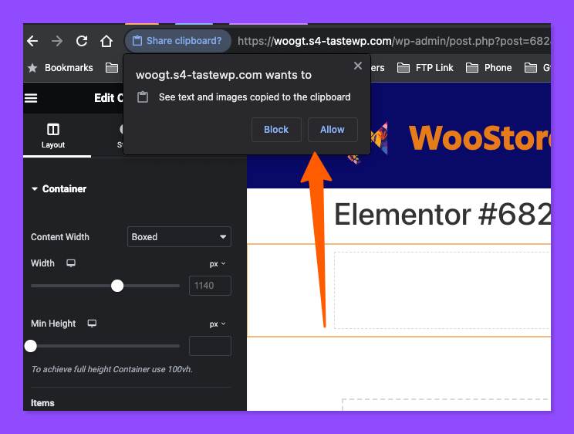Click Min Height responsive device icon
The image size is (574, 434).
click(92, 324)
